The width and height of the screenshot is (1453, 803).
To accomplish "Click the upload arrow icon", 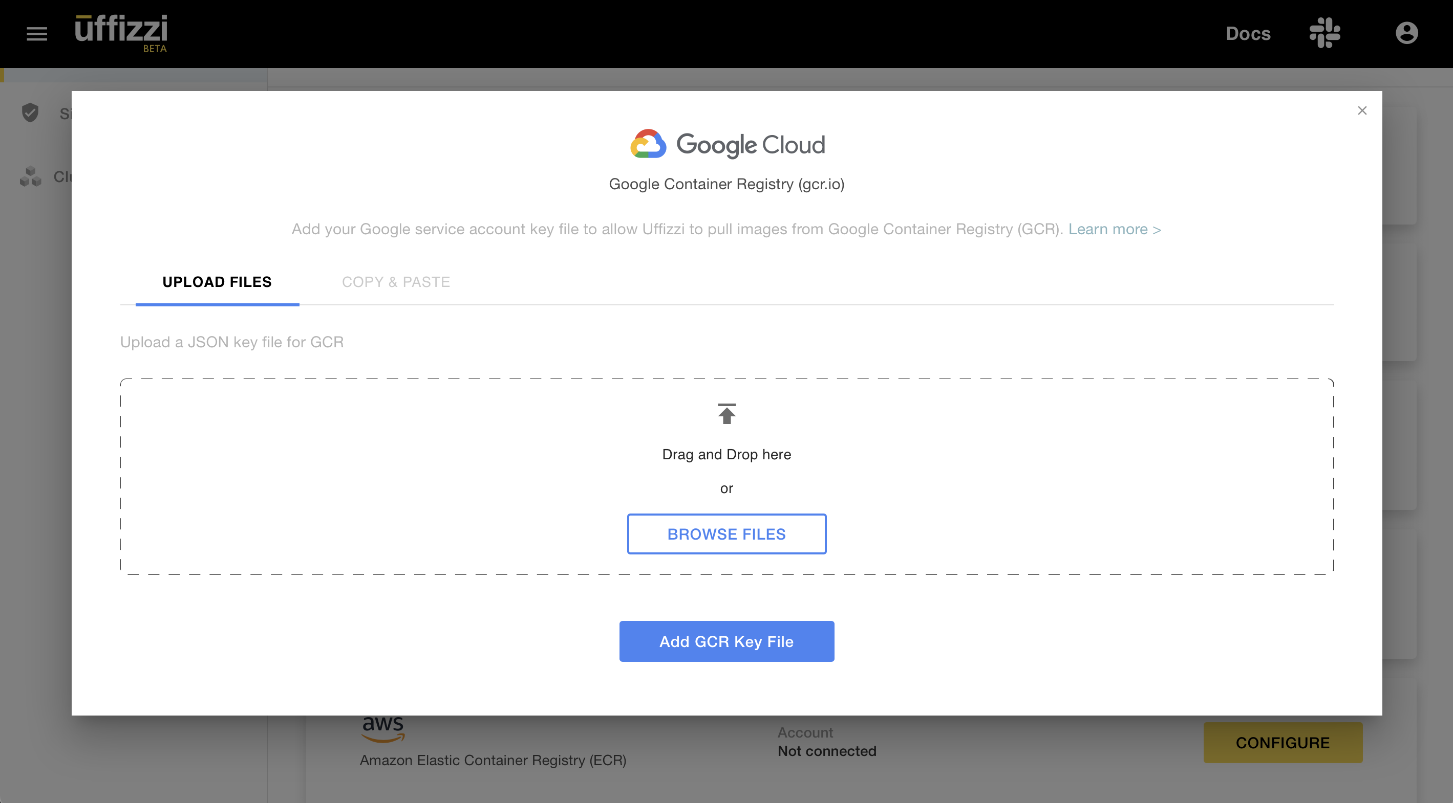I will (x=726, y=414).
